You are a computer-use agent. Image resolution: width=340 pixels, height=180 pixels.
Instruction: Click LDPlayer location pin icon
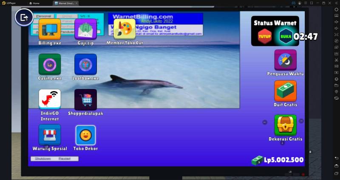pyautogui.click(x=336, y=91)
